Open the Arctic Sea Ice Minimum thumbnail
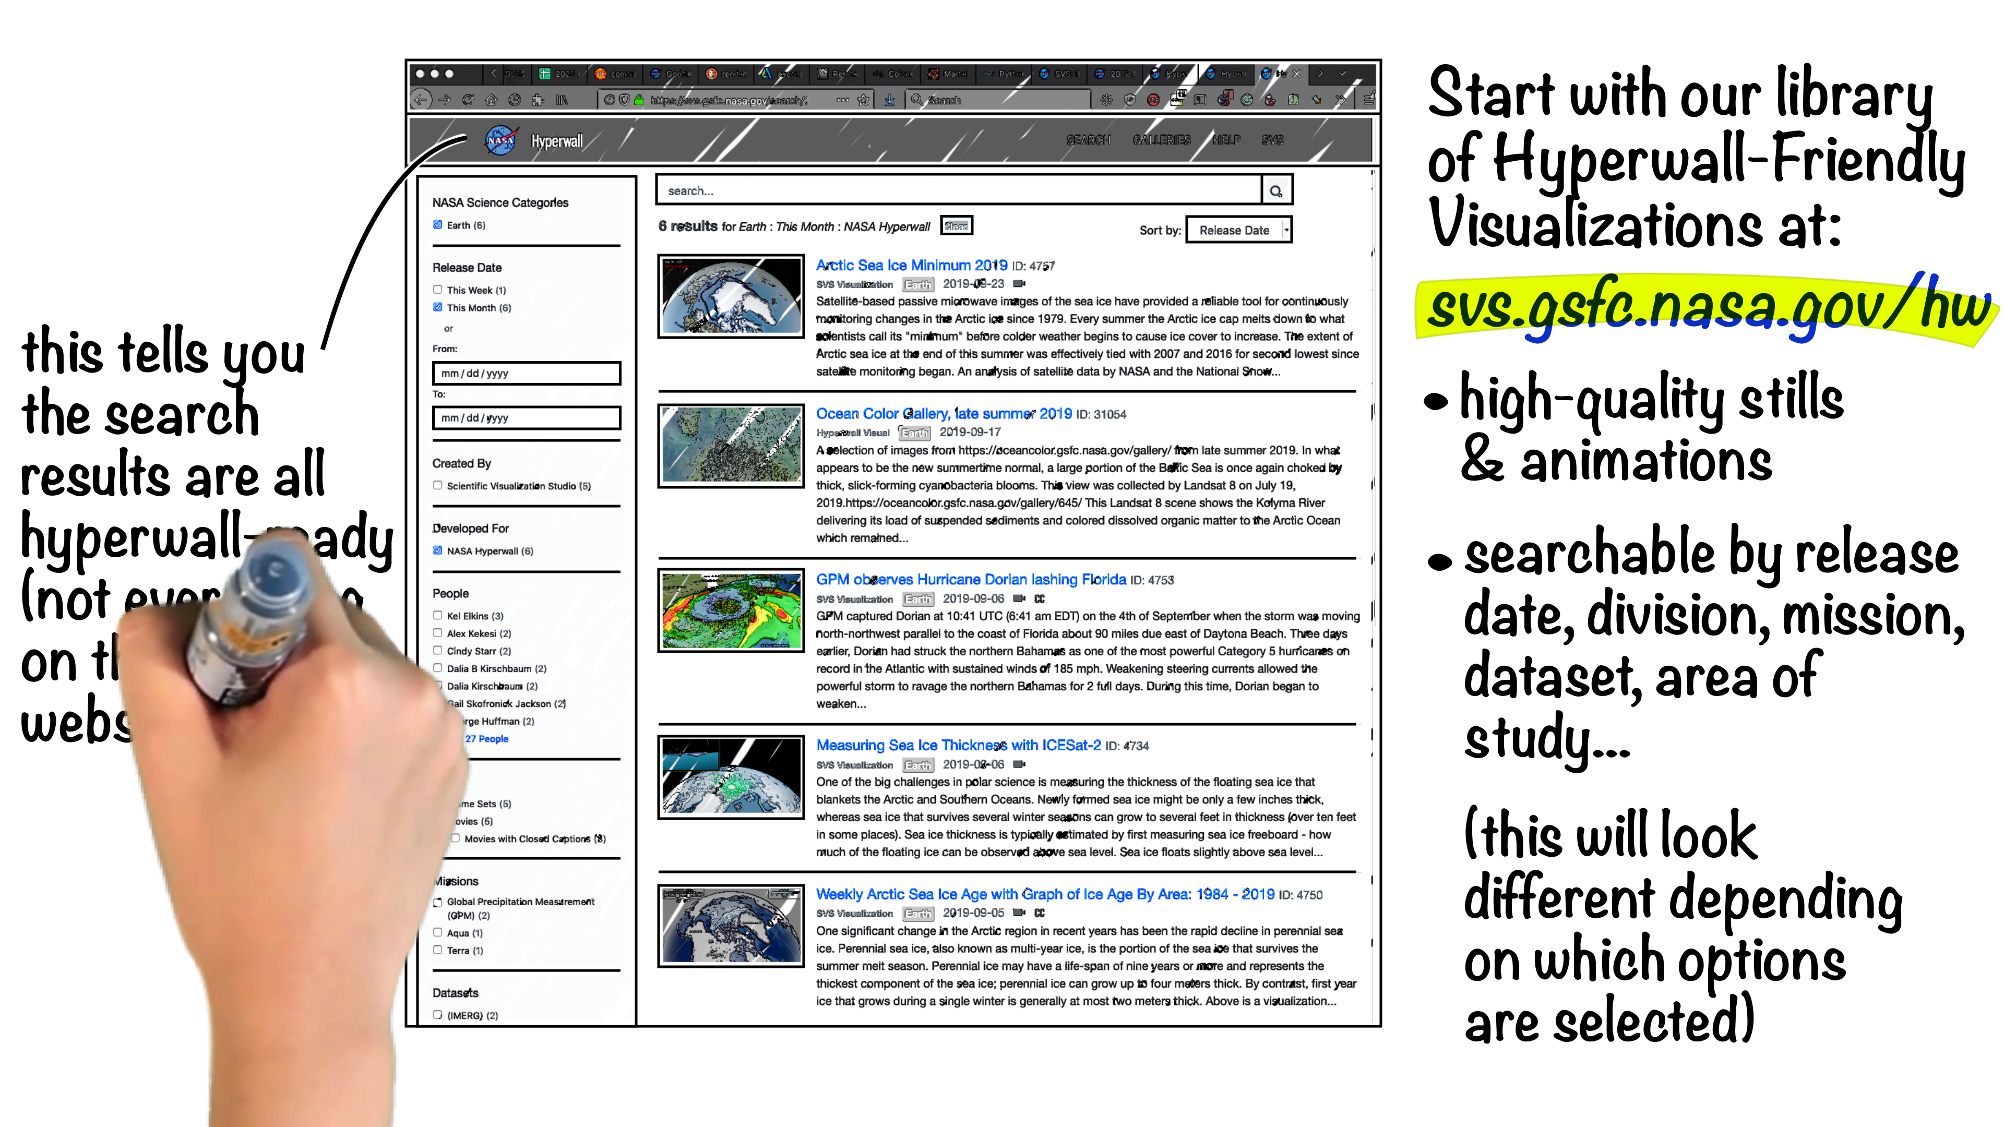 click(x=731, y=296)
